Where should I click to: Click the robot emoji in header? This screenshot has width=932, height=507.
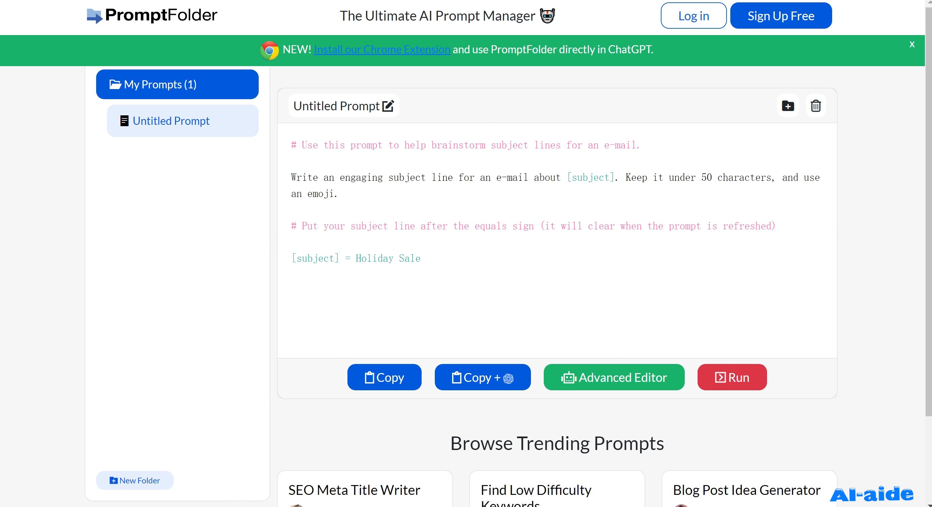point(547,16)
